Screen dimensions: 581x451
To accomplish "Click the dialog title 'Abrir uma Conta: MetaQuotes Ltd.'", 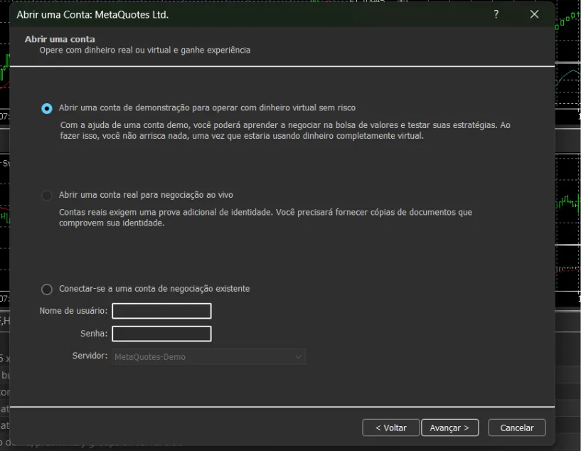I will 92,15.
